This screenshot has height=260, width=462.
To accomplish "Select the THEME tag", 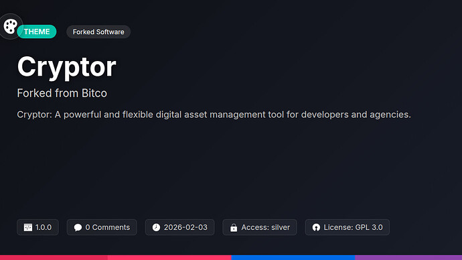I will coord(37,31).
